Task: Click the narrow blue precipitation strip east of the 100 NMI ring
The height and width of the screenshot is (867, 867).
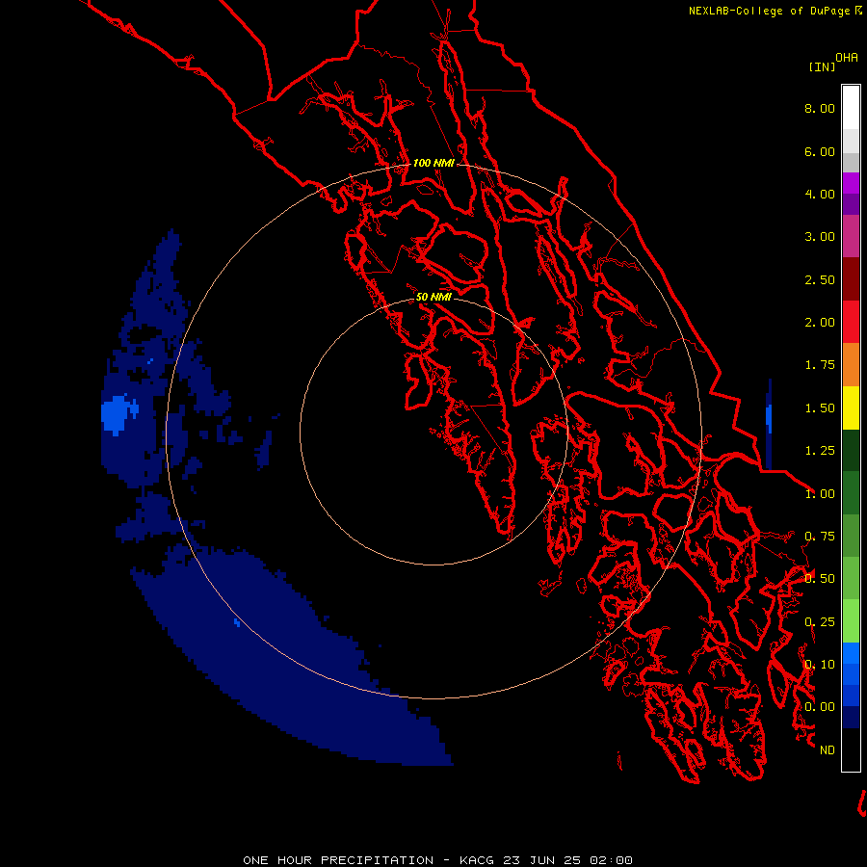Action: click(769, 424)
